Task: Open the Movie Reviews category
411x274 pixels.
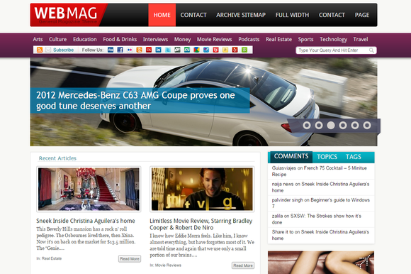Action: tap(215, 39)
